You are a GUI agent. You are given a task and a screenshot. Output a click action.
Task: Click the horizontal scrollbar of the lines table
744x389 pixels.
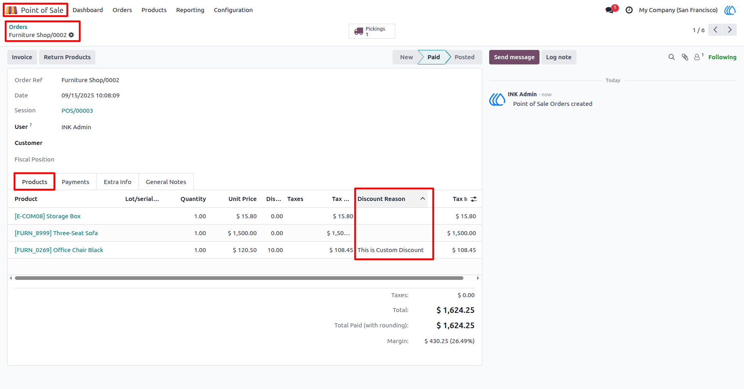pos(239,278)
